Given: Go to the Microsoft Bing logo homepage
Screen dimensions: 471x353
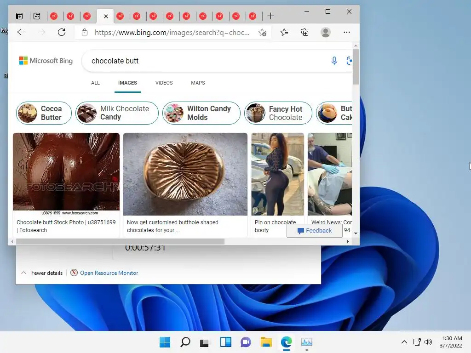Looking at the screenshot, I should [x=46, y=61].
